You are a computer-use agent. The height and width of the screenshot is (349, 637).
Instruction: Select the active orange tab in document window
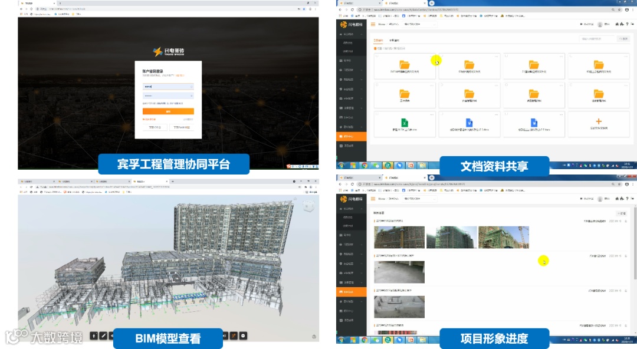click(378, 40)
